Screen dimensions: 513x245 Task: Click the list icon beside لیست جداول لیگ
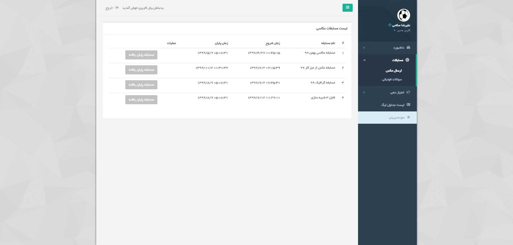(x=408, y=105)
